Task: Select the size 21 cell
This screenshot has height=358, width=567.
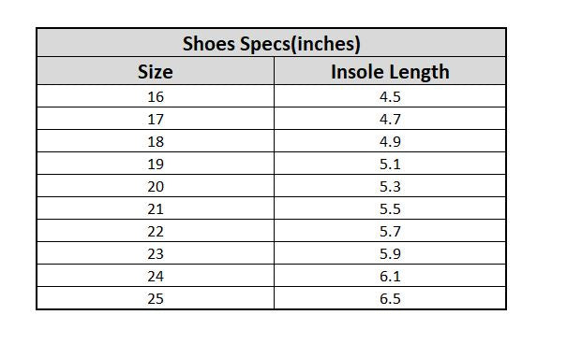Action: (156, 208)
